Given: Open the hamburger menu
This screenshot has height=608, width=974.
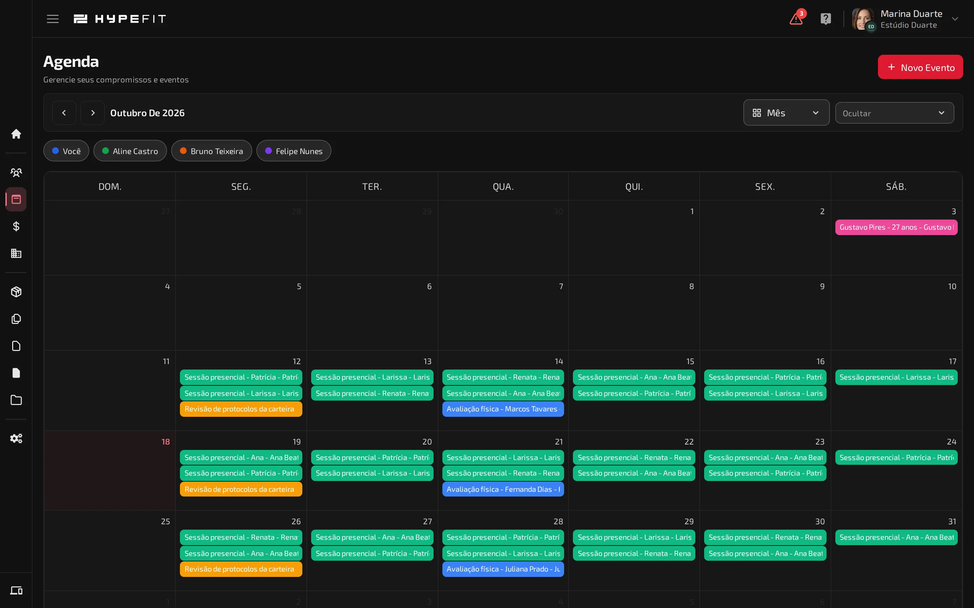Looking at the screenshot, I should click(x=53, y=19).
